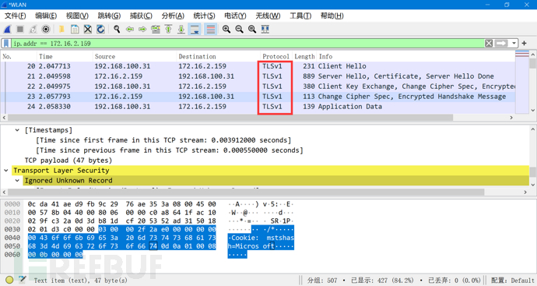Open capture file properties icon in status bar

[x=23, y=280]
